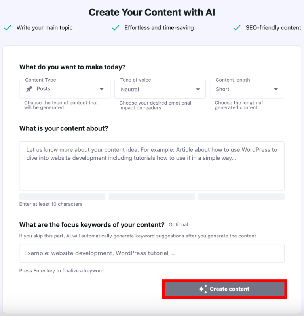Screen dimensions: 304x316
Task: Select the Posts content type field
Action: click(59, 89)
